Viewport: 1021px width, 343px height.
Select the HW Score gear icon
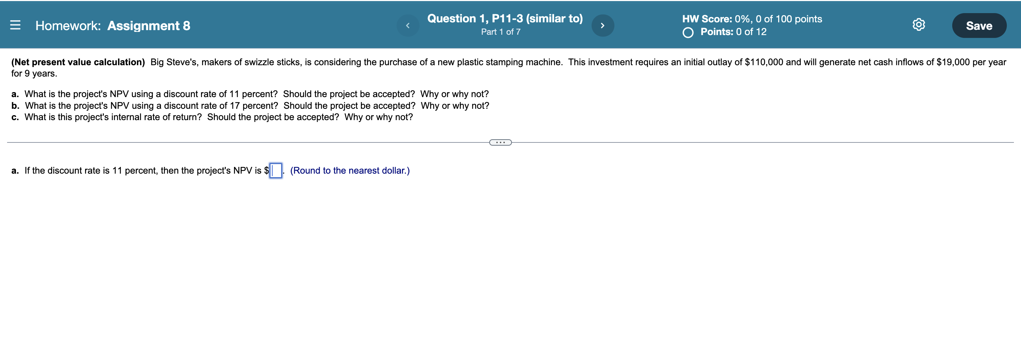pos(919,24)
